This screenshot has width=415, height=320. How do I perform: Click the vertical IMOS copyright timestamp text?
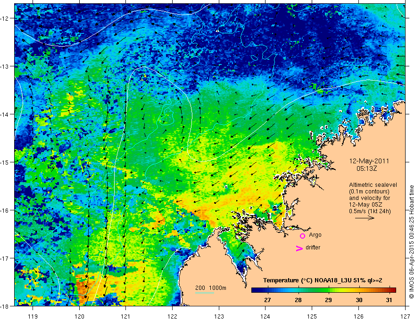tap(411, 242)
